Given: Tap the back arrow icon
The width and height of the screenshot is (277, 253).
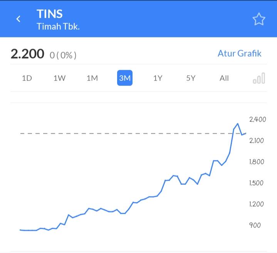Looking at the screenshot, I should click(18, 19).
